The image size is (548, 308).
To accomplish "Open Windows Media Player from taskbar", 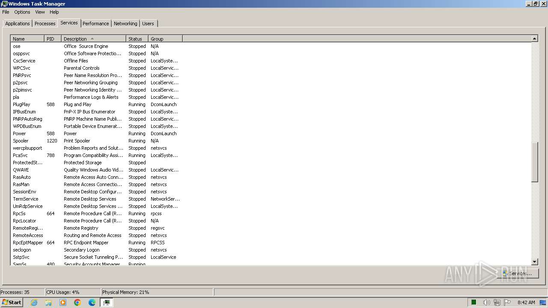I will point(63,302).
